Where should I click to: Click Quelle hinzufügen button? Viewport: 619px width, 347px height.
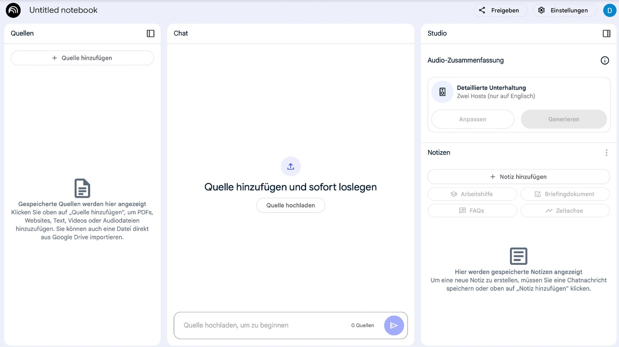click(82, 58)
